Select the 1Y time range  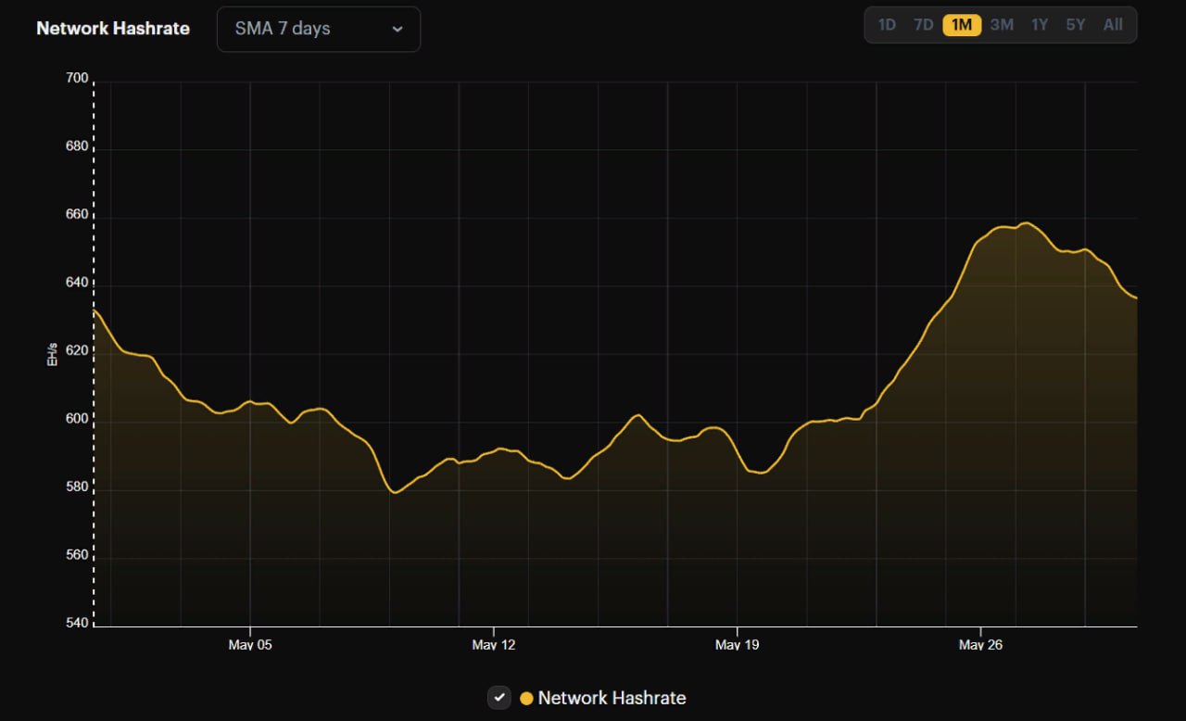click(1040, 25)
